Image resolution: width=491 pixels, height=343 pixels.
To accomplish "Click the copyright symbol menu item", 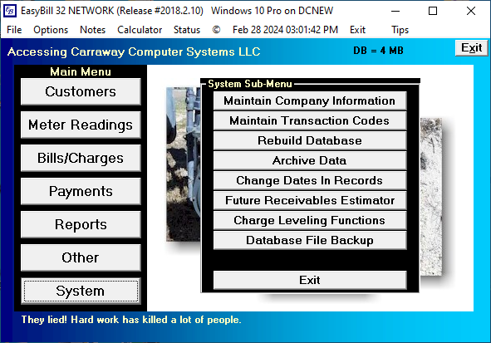I will tap(216, 30).
